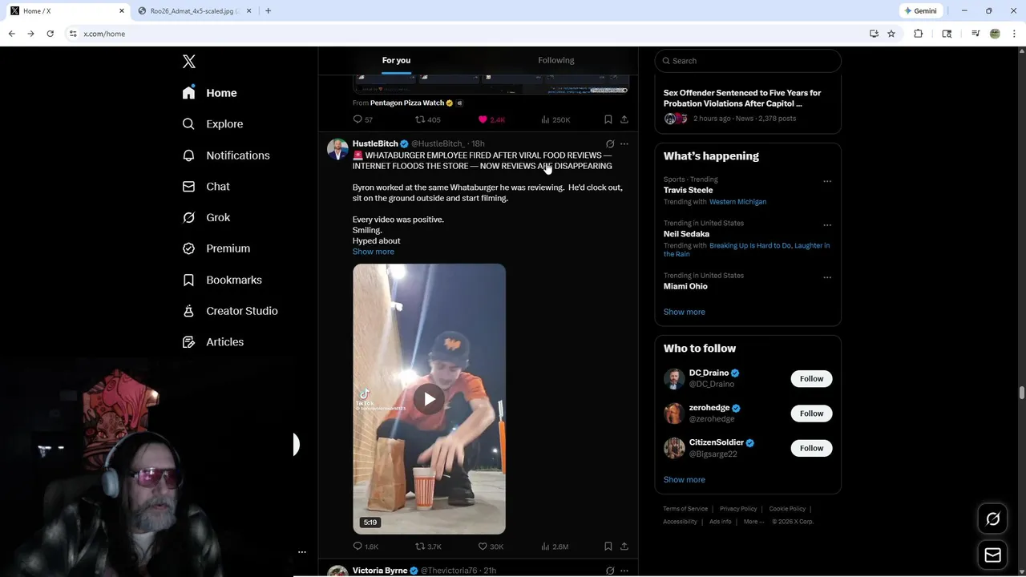Open HustleBitch profile avatar
Image resolution: width=1026 pixels, height=577 pixels.
coord(337,149)
